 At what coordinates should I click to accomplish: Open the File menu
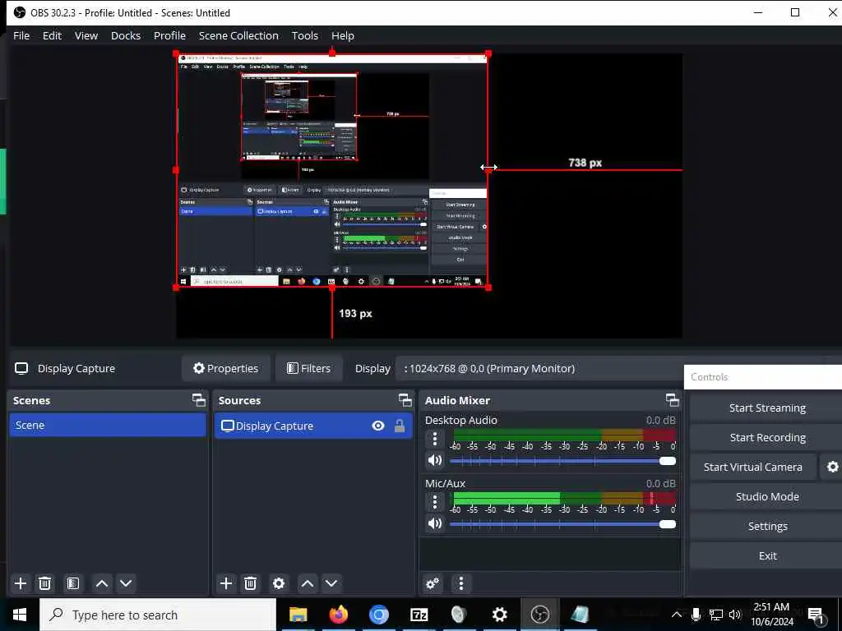point(21,35)
